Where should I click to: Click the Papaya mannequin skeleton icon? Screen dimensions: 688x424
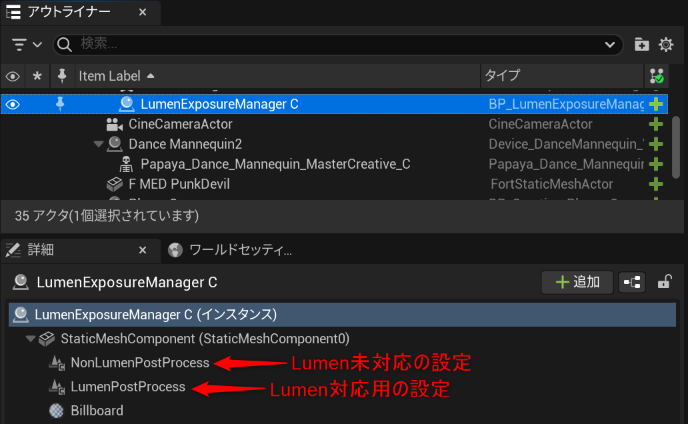click(127, 164)
